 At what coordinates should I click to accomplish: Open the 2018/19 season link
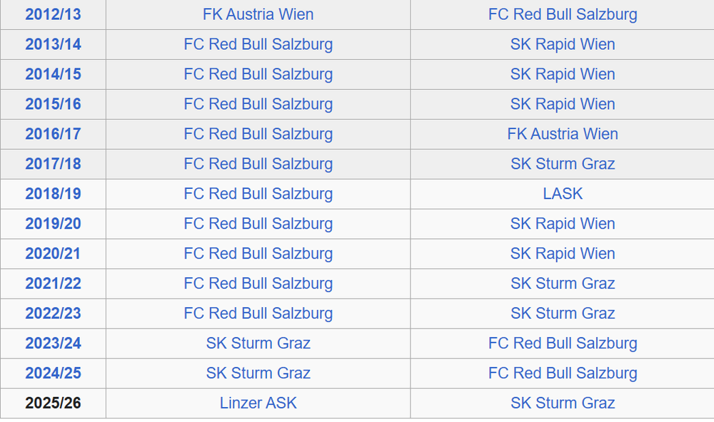tap(53, 194)
